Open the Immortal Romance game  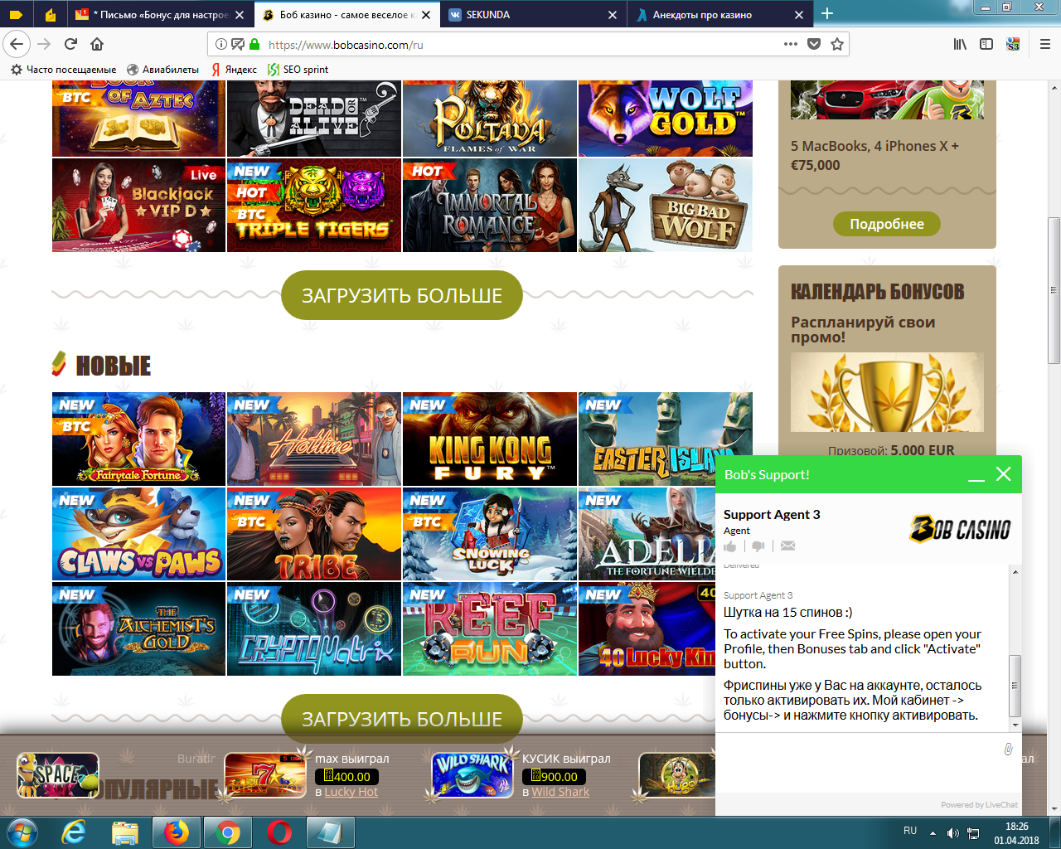(x=490, y=205)
